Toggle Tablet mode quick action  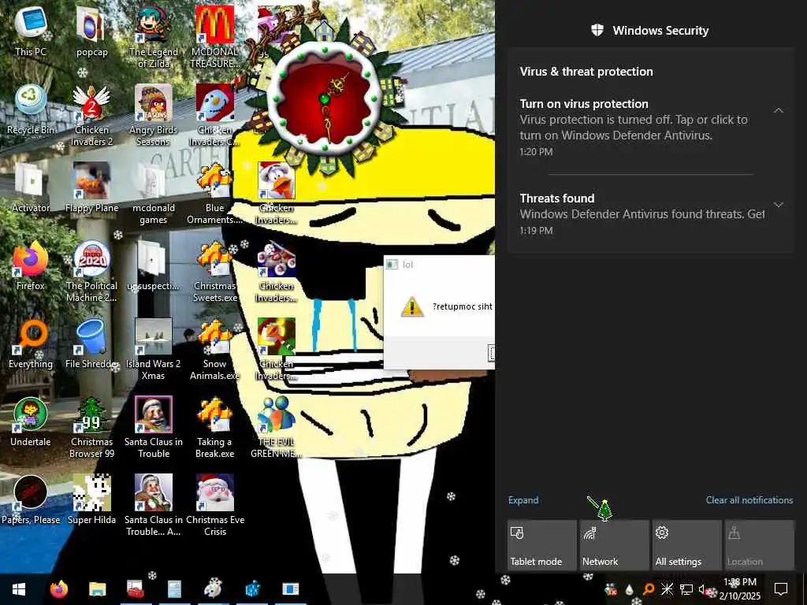[x=542, y=545]
